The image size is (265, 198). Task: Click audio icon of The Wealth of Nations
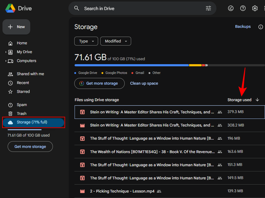(82, 152)
